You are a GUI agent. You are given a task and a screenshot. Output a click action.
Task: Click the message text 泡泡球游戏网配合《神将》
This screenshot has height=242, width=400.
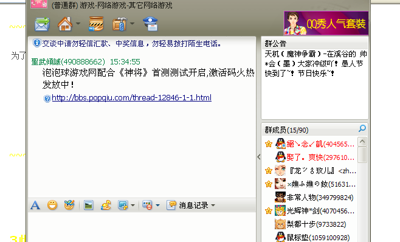[95, 73]
